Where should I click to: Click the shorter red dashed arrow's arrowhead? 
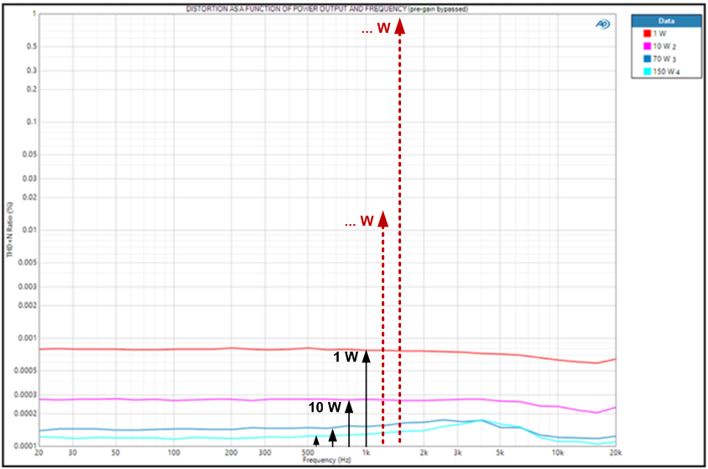click(x=383, y=219)
